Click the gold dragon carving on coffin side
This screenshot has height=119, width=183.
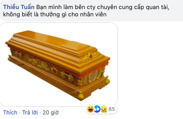(38, 63)
